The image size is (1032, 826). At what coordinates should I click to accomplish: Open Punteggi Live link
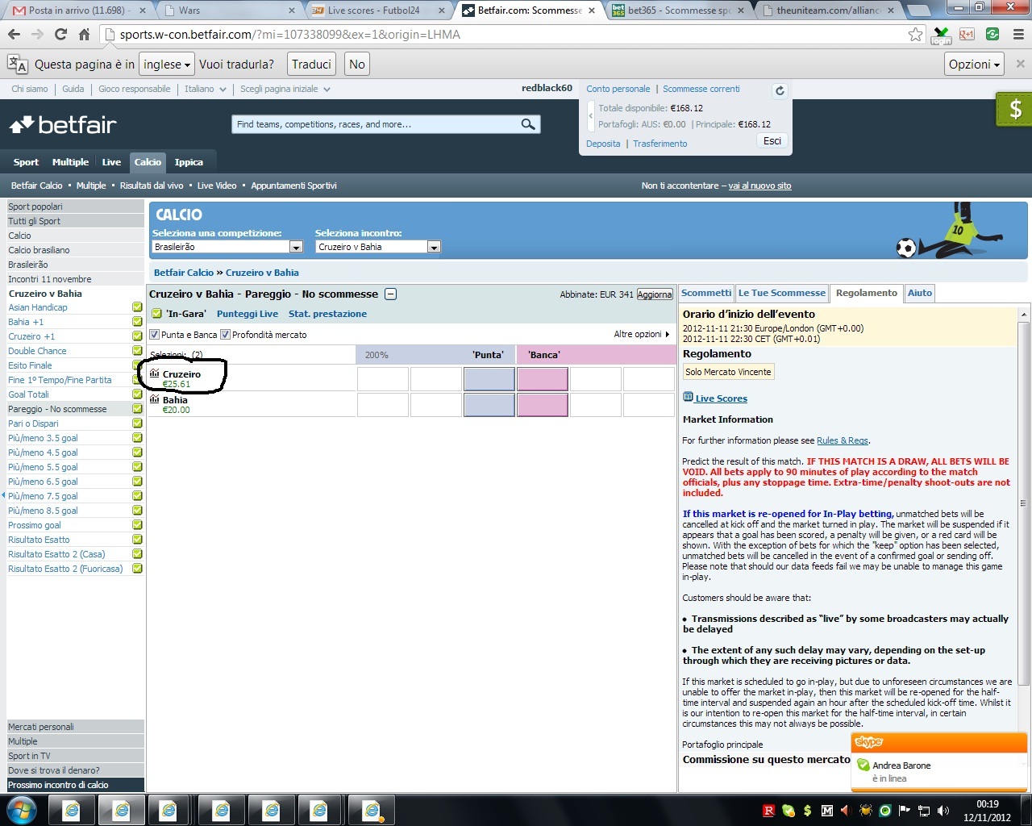pos(248,314)
